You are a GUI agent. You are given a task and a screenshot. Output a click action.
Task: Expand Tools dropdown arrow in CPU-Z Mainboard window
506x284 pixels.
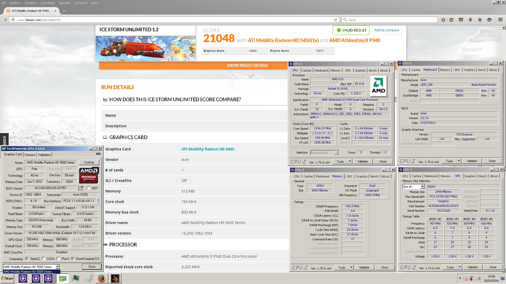[x=459, y=161]
